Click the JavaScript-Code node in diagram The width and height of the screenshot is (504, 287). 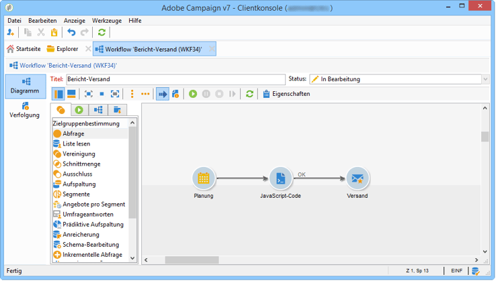(281, 178)
